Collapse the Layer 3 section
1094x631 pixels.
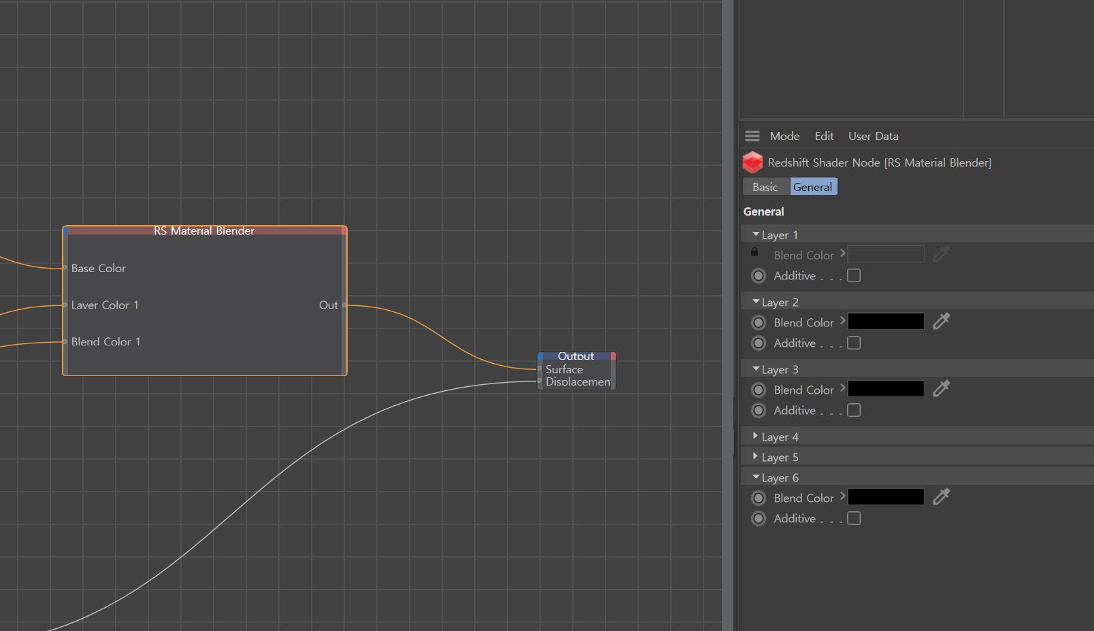(x=756, y=369)
